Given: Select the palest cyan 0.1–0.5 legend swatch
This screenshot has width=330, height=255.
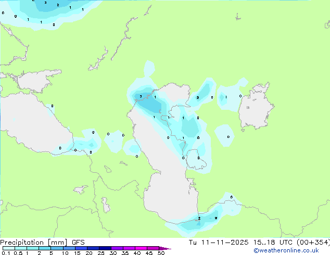Looking at the screenshot, I should [9, 248].
